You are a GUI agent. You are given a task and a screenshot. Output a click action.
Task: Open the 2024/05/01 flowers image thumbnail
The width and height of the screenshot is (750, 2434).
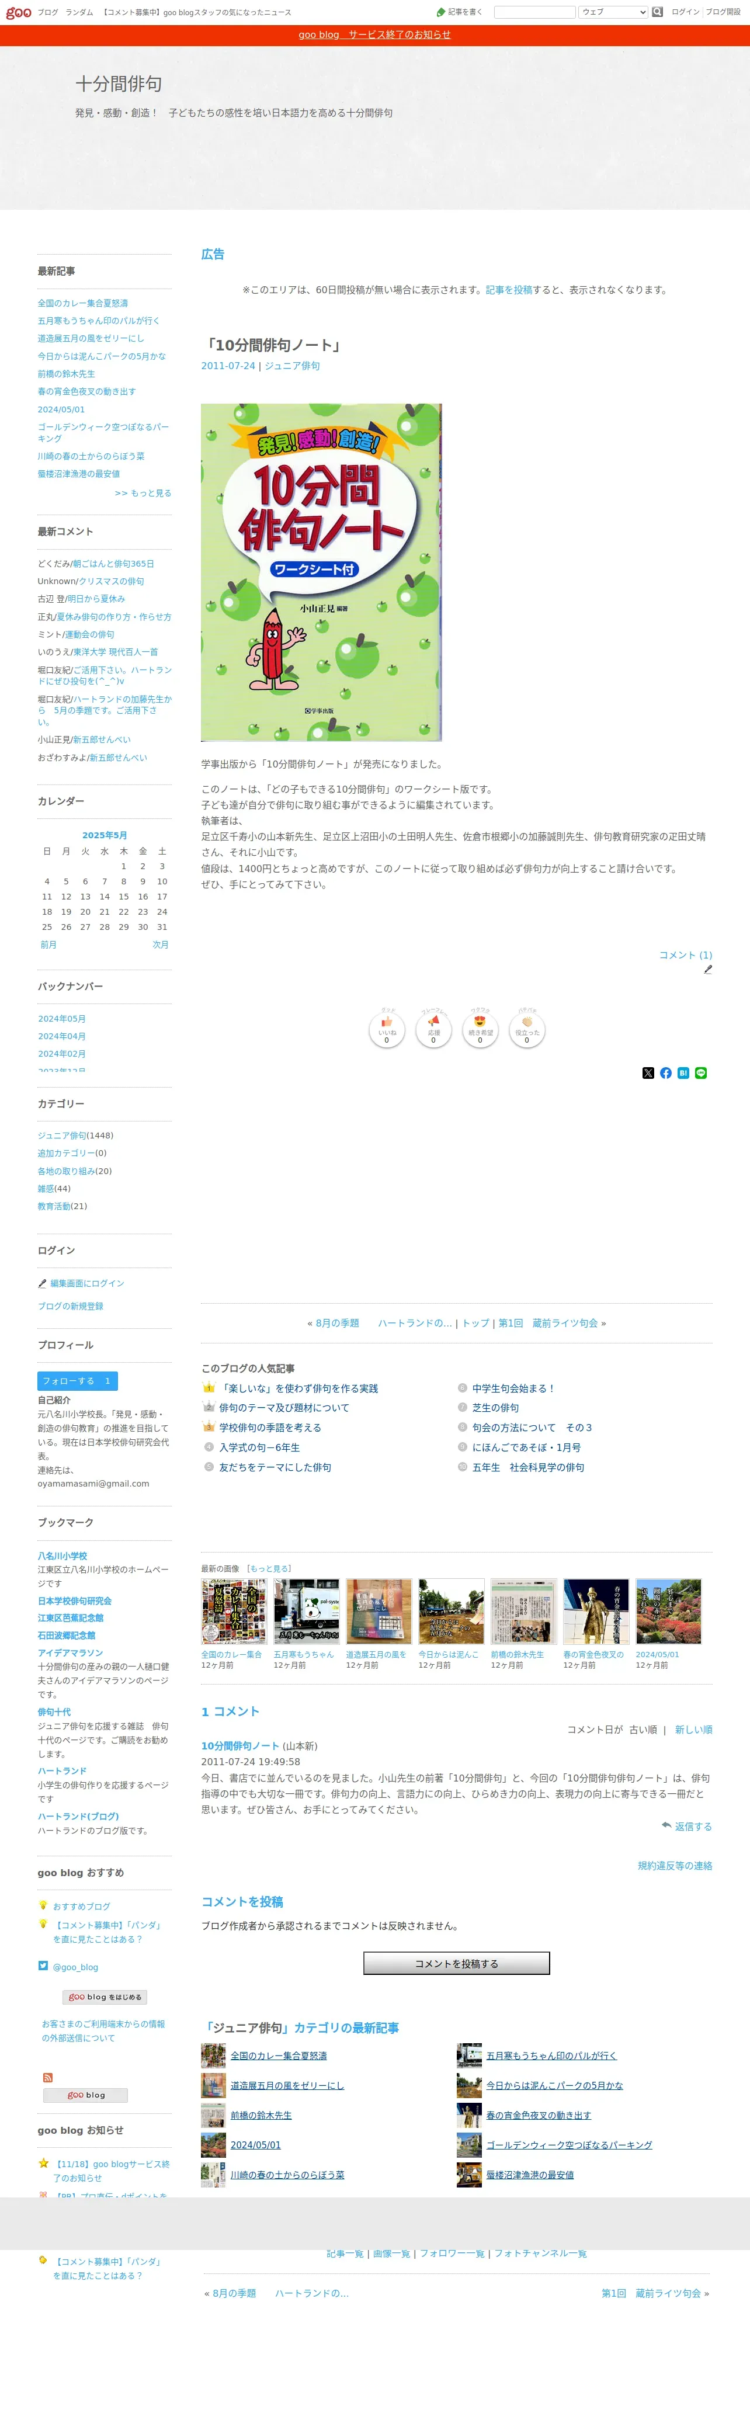669,1612
